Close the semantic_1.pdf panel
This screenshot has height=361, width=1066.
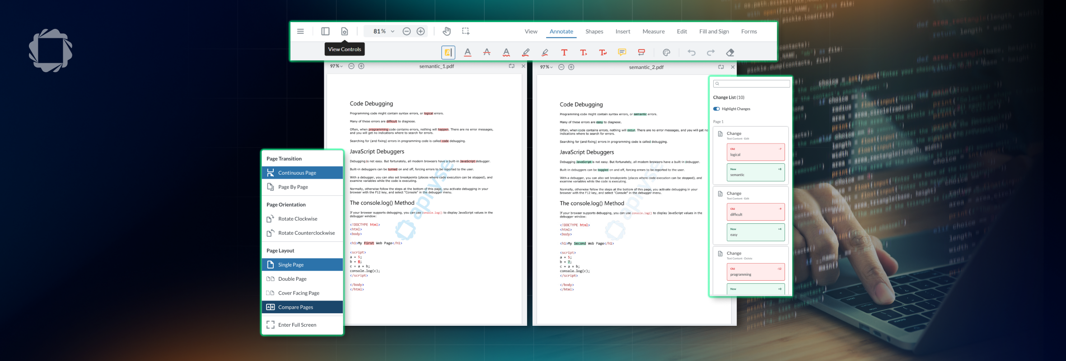click(x=524, y=66)
